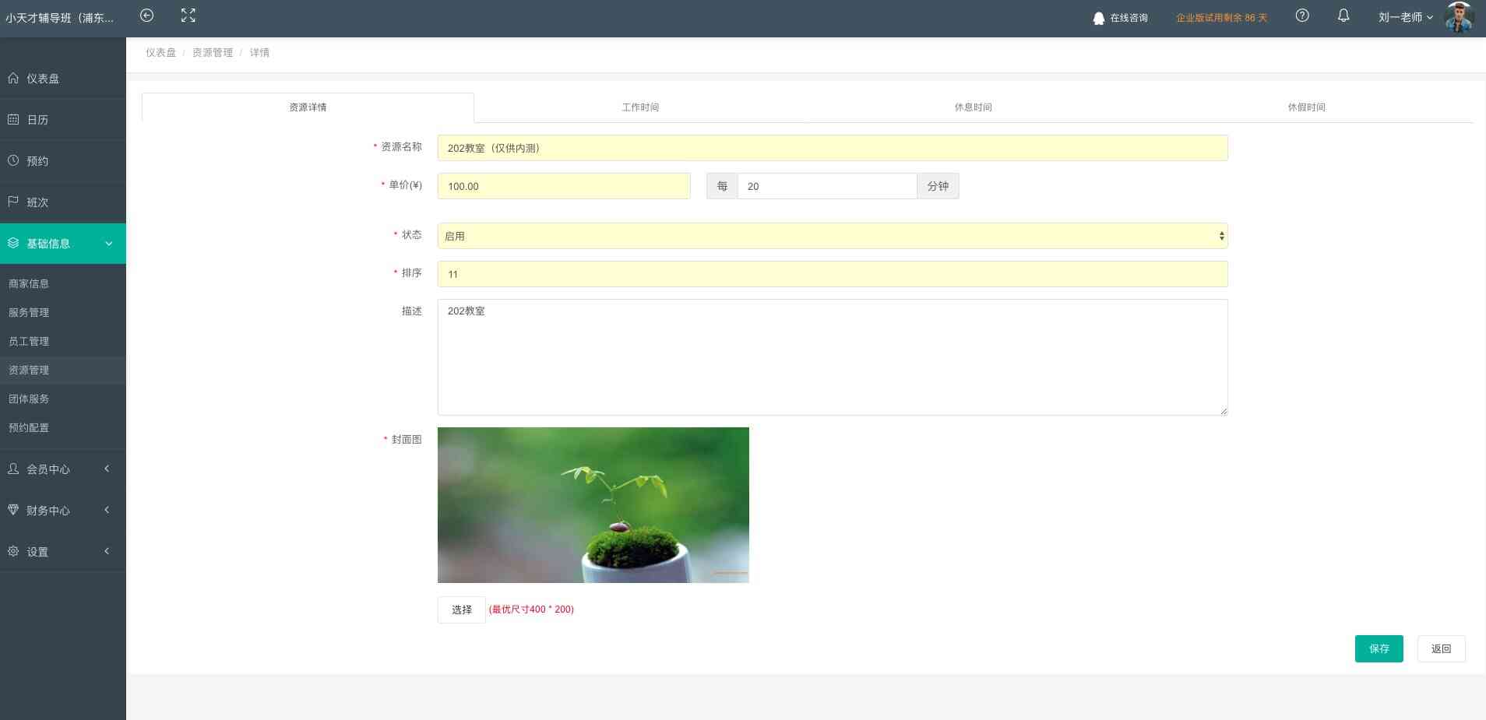Click the user avatar picture
This screenshot has height=720, width=1486.
1458,17
